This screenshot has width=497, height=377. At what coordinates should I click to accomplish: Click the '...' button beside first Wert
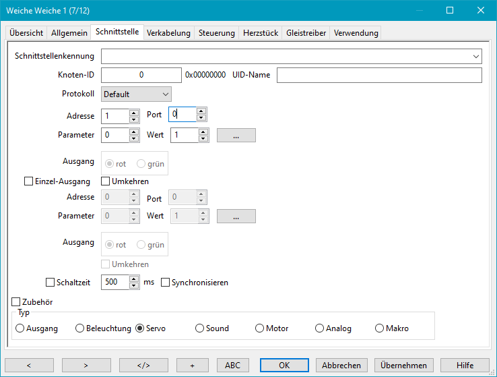click(236, 135)
